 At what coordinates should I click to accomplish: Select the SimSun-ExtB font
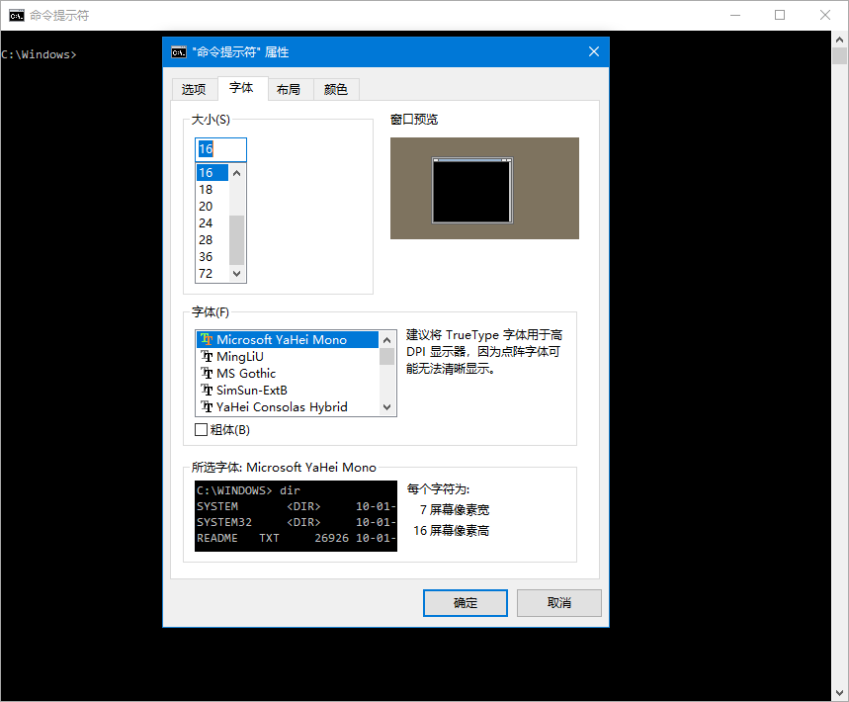287,390
